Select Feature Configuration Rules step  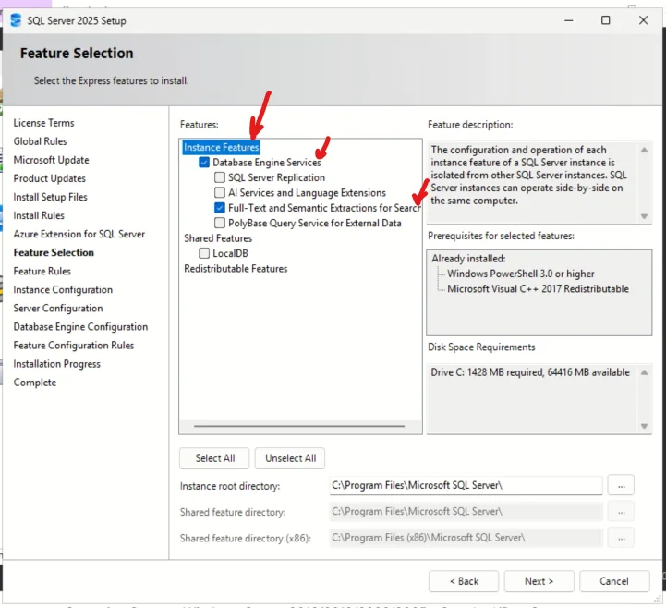74,346
